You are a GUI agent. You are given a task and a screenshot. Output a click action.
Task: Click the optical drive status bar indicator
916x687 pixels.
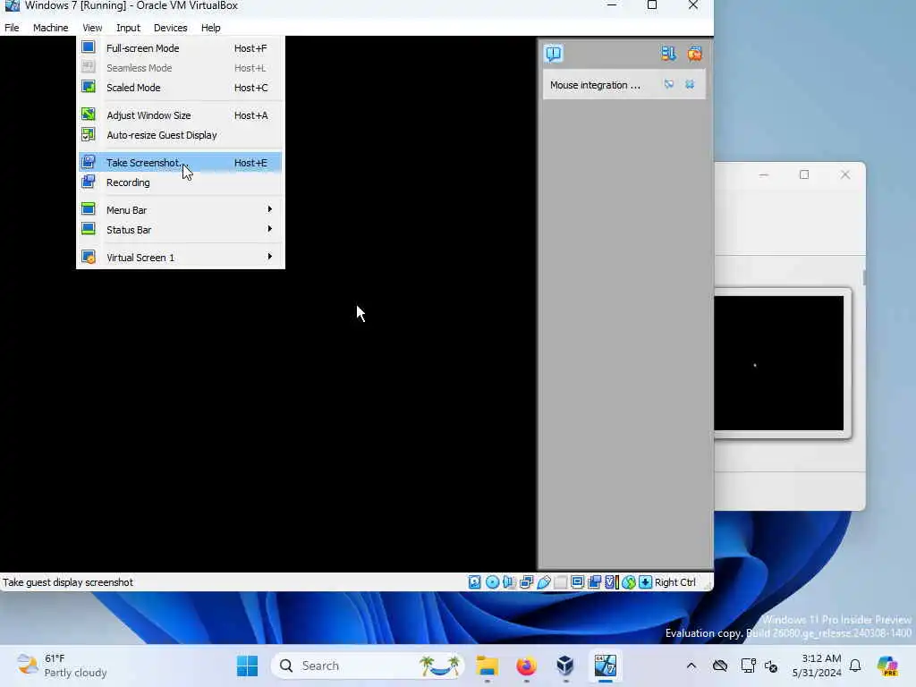tap(492, 582)
